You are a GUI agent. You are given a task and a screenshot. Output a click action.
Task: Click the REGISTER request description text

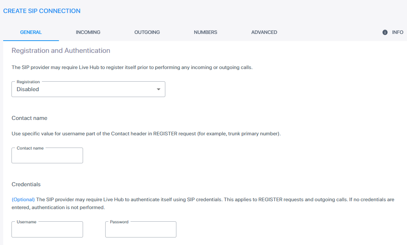(146, 134)
